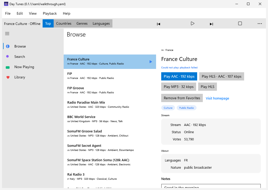This screenshot has height=190, width=268.
Task: Click the green Now Playing icon
Action: (8, 67)
